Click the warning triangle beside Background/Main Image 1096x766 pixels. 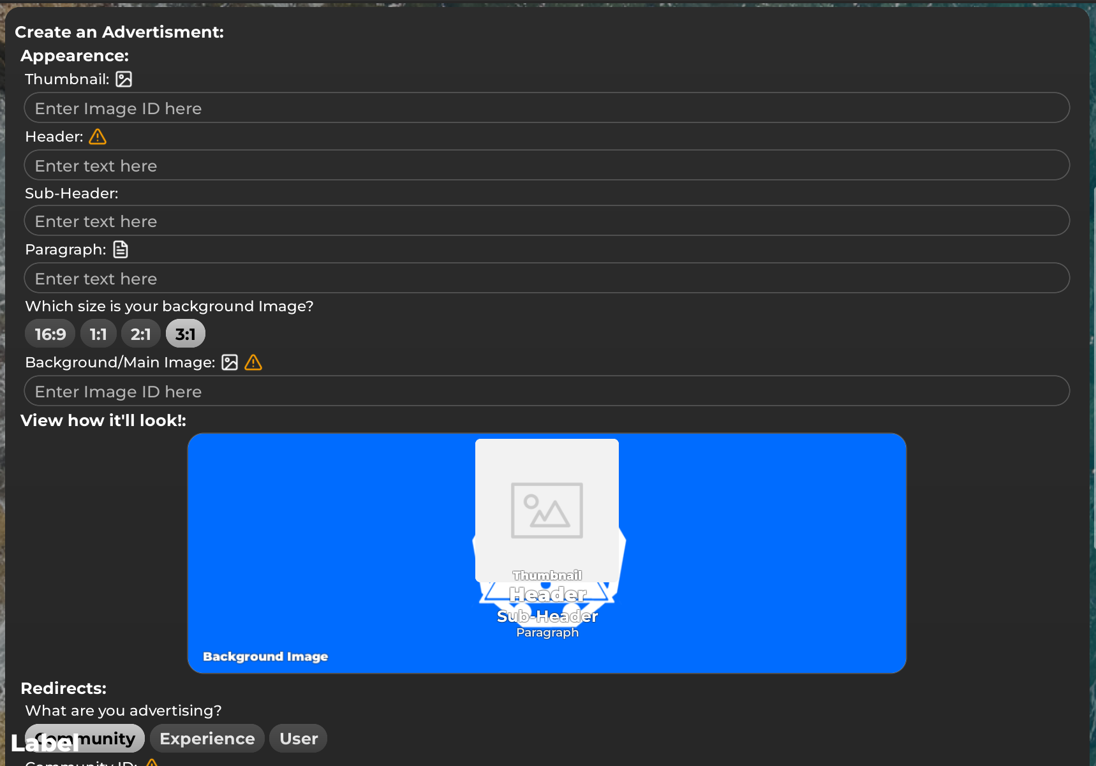[253, 362]
